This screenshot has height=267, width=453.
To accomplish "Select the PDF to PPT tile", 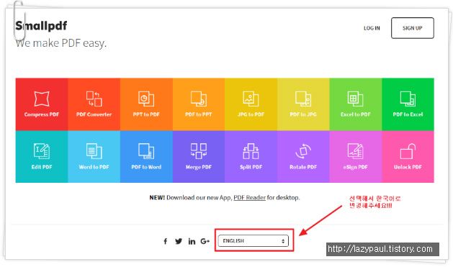I will (199, 104).
